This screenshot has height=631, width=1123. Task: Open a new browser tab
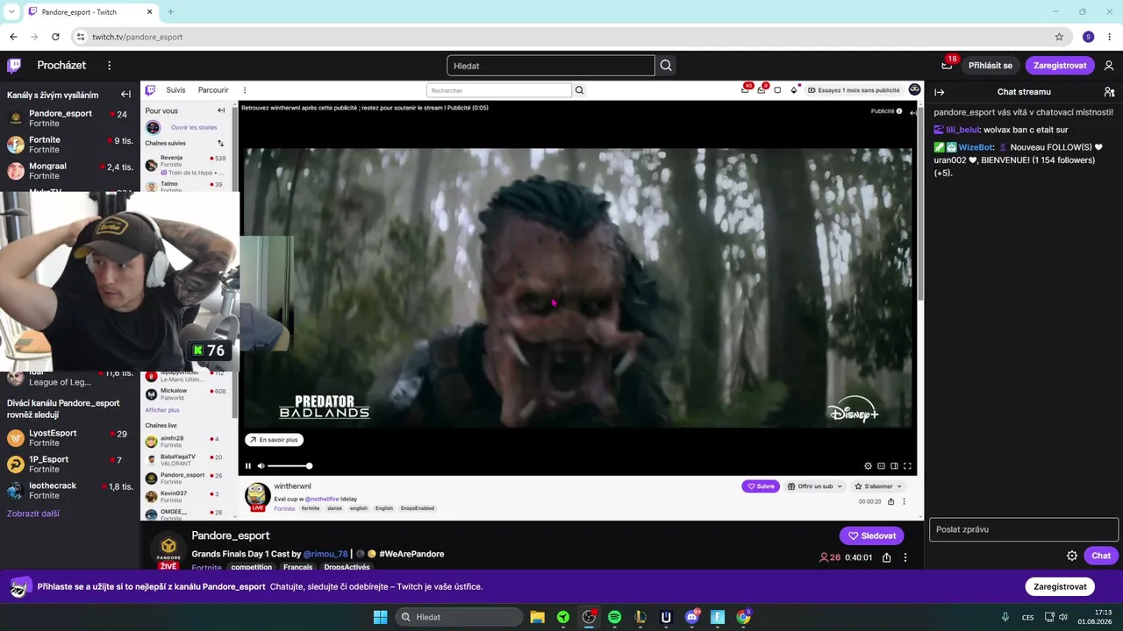coord(170,11)
